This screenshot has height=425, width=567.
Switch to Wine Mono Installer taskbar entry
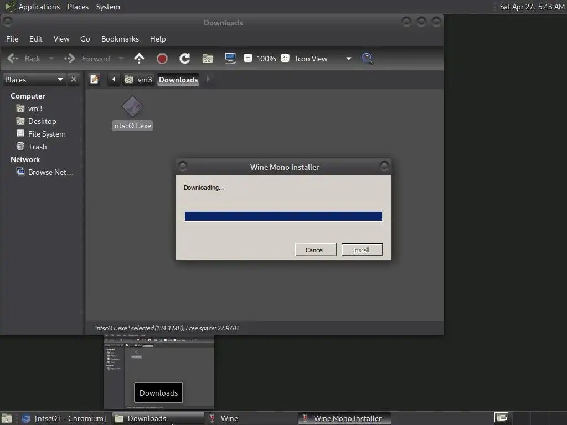tap(344, 418)
